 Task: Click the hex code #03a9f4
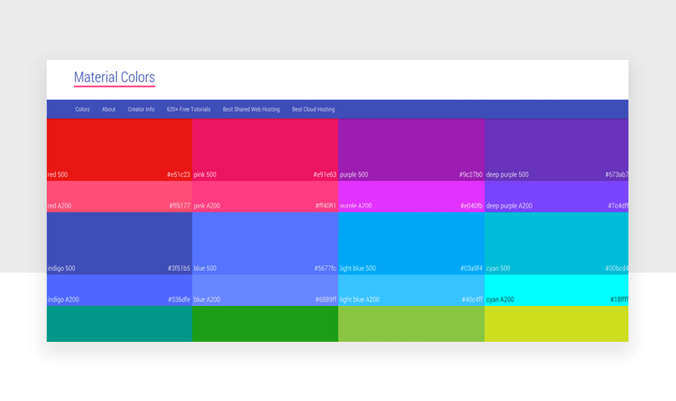(x=472, y=268)
